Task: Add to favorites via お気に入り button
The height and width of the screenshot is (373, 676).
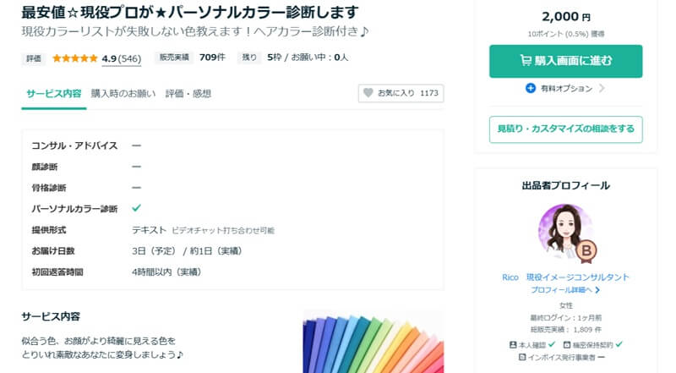Action: pos(401,93)
